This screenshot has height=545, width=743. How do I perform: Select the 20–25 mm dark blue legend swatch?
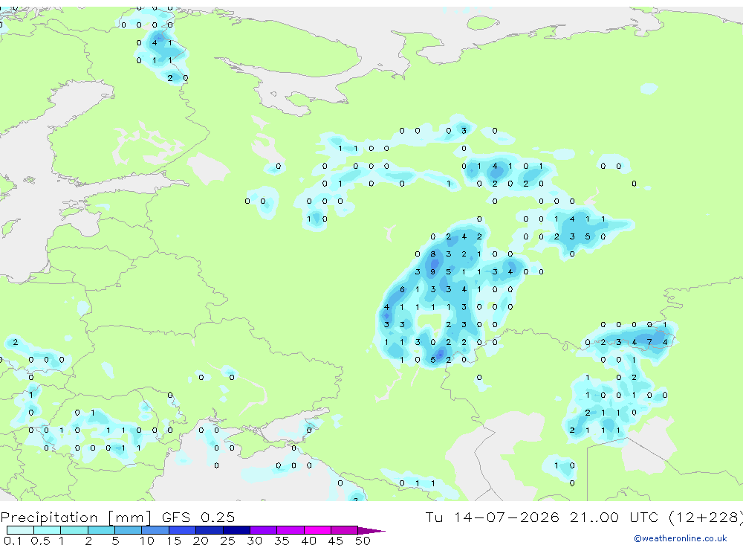click(x=209, y=530)
